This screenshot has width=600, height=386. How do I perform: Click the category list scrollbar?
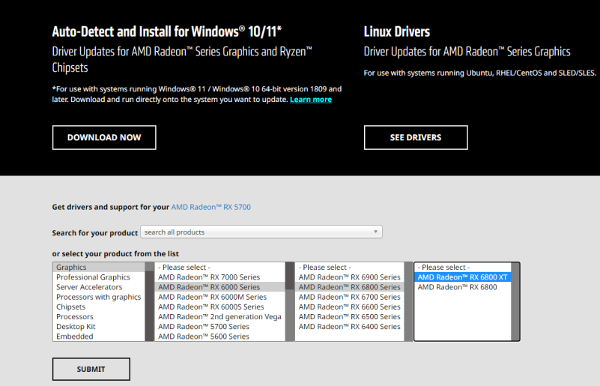click(x=150, y=301)
